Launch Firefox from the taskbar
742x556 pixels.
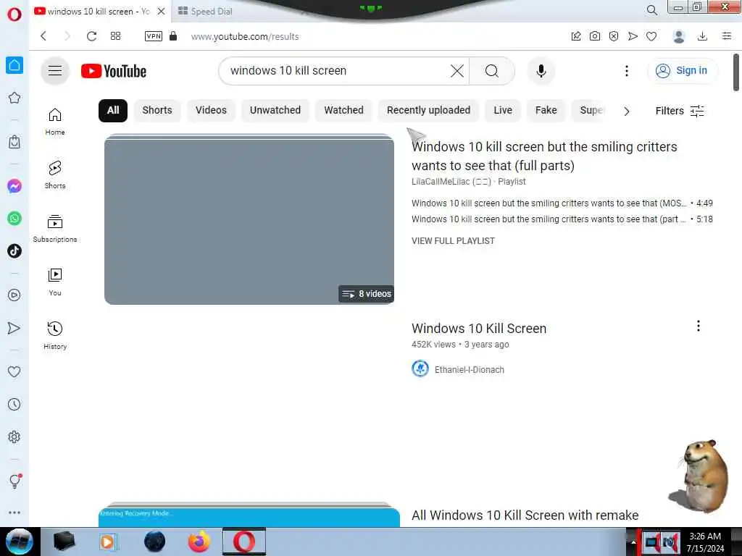[199, 542]
